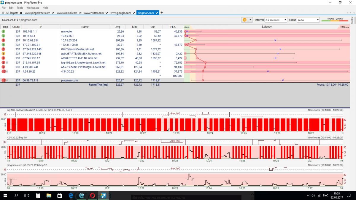
Task: Open the Opera browser from taskbar
Action: [x=93, y=196]
